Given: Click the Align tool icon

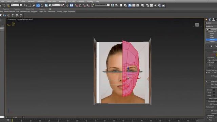Looking at the screenshot, I should [x=117, y=5].
